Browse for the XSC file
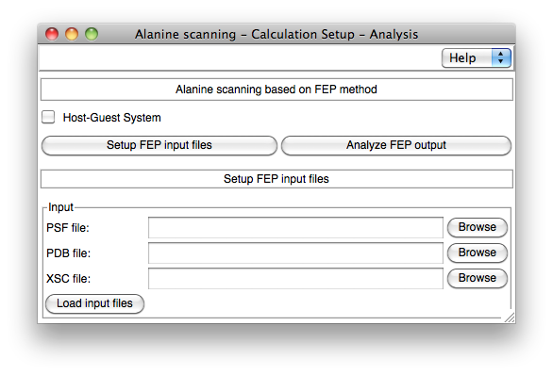 click(x=478, y=278)
